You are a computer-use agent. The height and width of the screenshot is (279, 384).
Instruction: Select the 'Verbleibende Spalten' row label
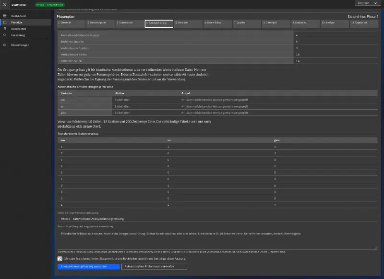pos(74,48)
